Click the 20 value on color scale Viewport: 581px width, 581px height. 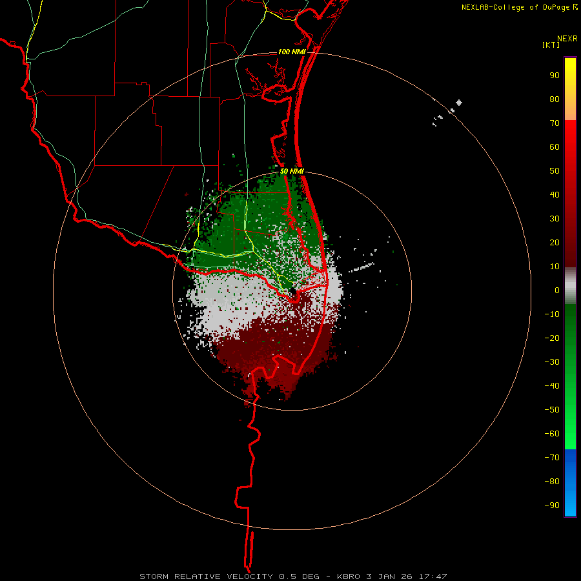[x=555, y=242]
